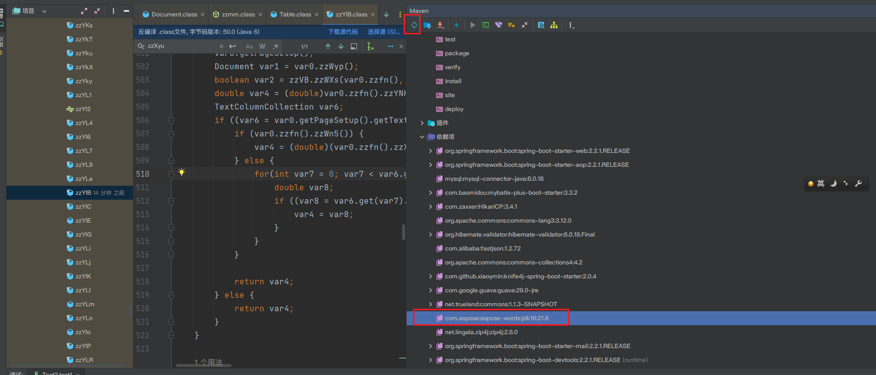Toggle match case Aa in search
876x375 pixels.
249,46
